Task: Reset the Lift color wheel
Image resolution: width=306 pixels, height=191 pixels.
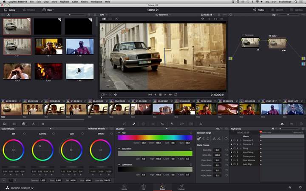Action: (24, 134)
